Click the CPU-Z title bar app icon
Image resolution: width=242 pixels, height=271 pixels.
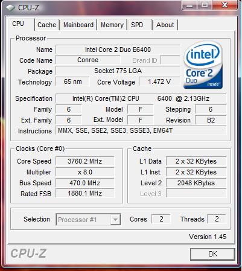click(10, 8)
